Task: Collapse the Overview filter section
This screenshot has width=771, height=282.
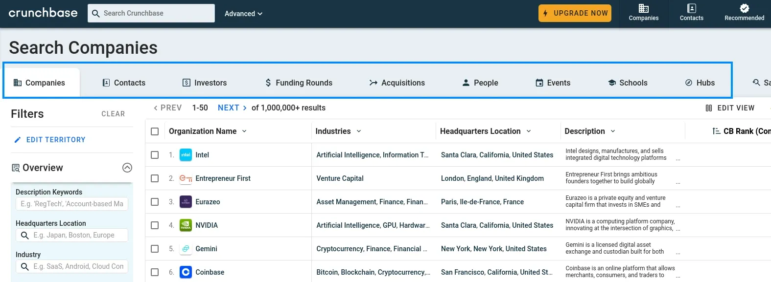Action: pos(127,168)
